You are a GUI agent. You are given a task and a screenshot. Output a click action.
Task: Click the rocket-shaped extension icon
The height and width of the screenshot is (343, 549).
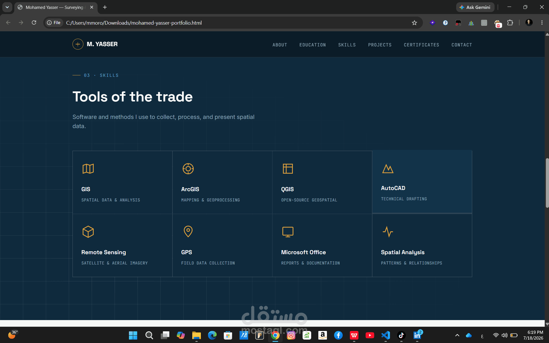pos(471,23)
